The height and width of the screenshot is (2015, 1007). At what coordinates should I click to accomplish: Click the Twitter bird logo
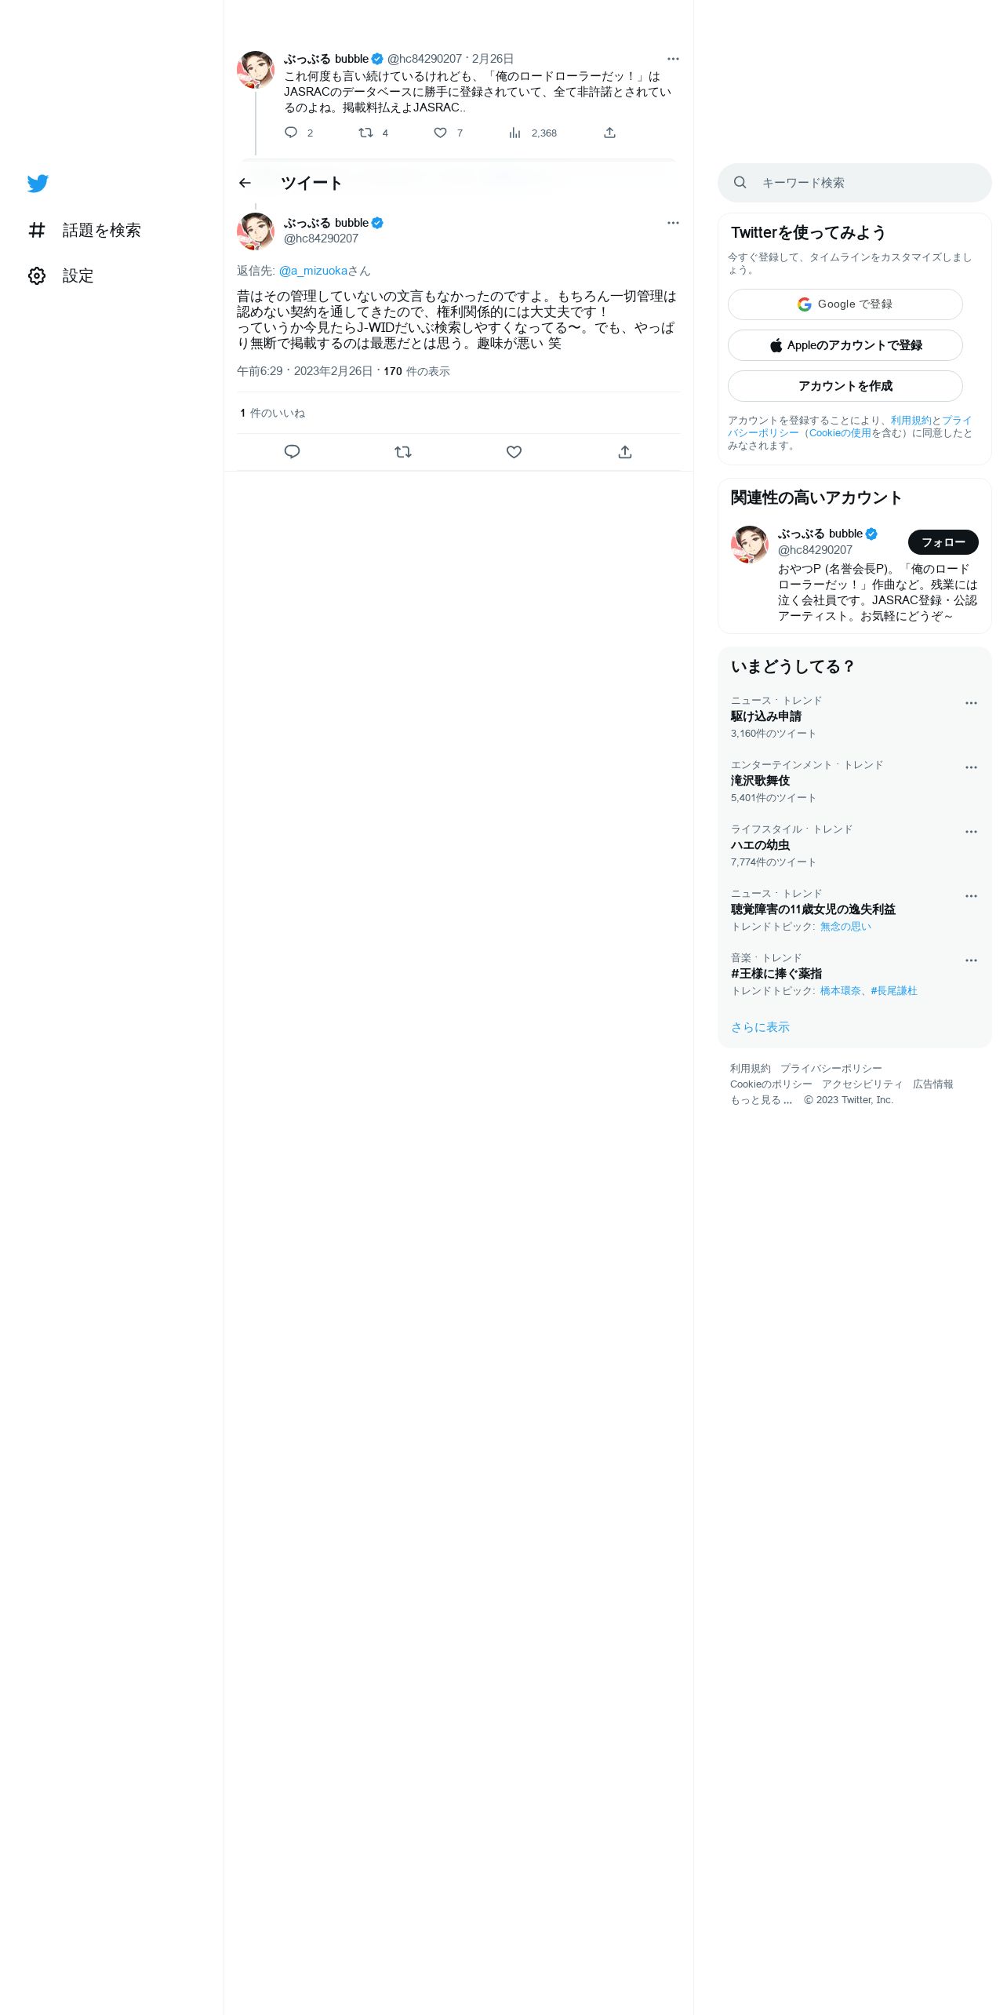coord(38,184)
